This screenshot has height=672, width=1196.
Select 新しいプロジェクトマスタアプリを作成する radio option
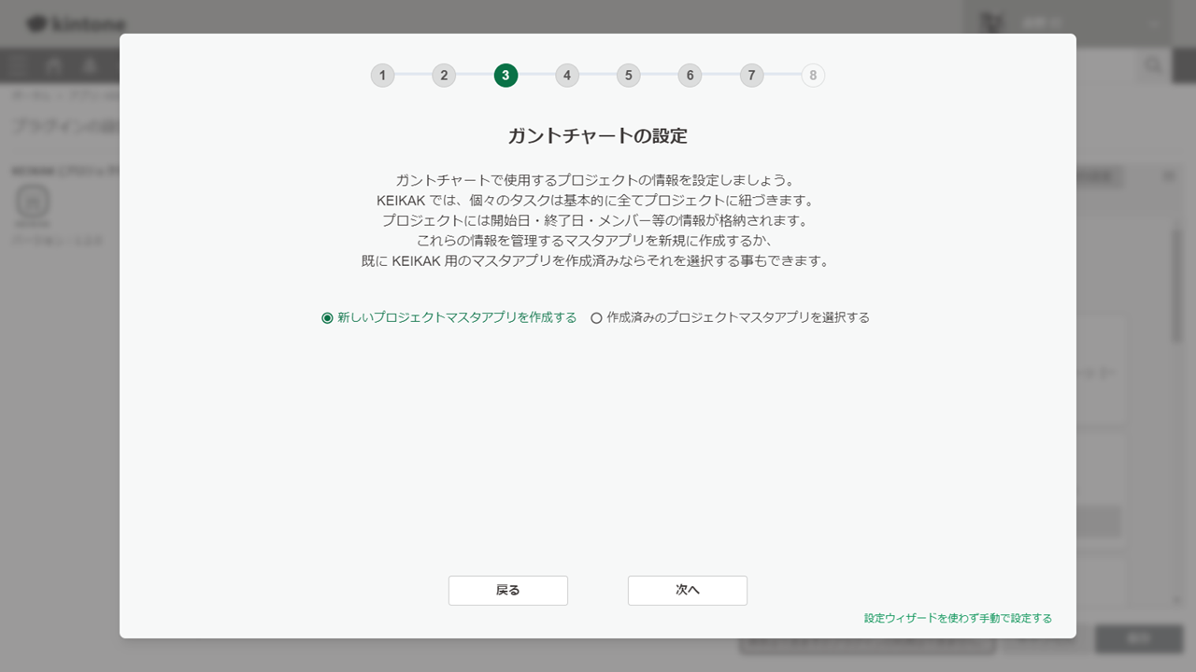448,317
